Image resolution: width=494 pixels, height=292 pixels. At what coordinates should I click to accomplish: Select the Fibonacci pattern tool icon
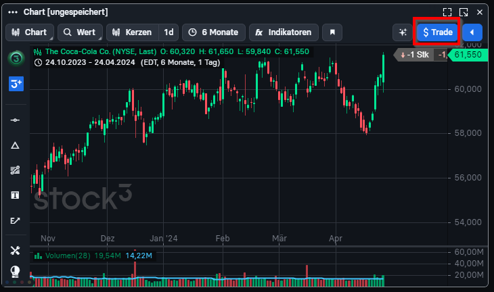pos(15,170)
